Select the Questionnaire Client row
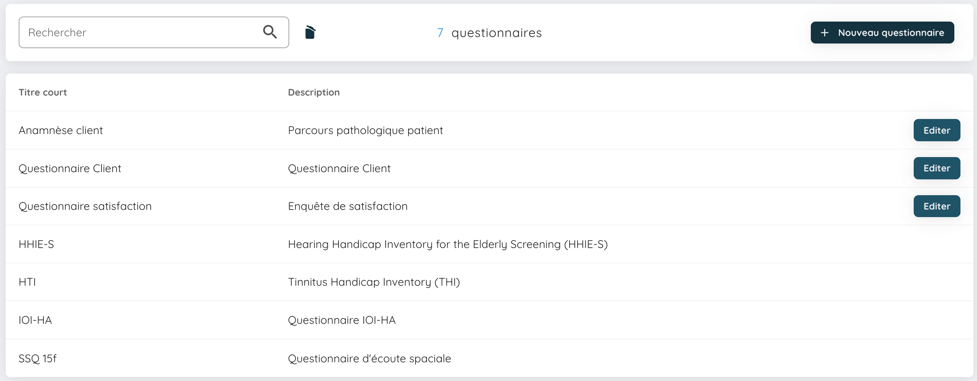Image resolution: width=977 pixels, height=381 pixels. click(70, 168)
